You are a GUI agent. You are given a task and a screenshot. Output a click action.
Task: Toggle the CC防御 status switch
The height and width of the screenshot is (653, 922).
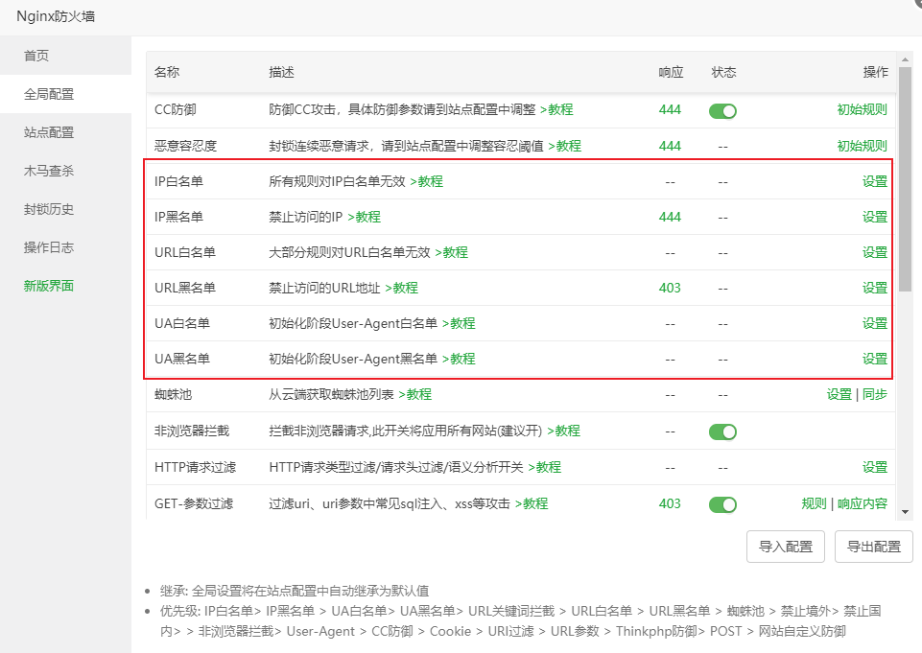point(722,110)
